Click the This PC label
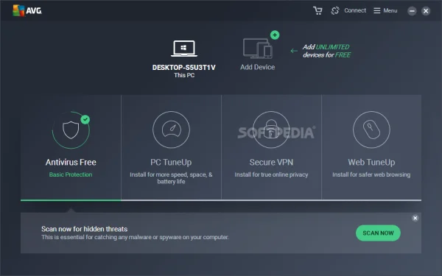This screenshot has height=276, width=442. pyautogui.click(x=184, y=75)
